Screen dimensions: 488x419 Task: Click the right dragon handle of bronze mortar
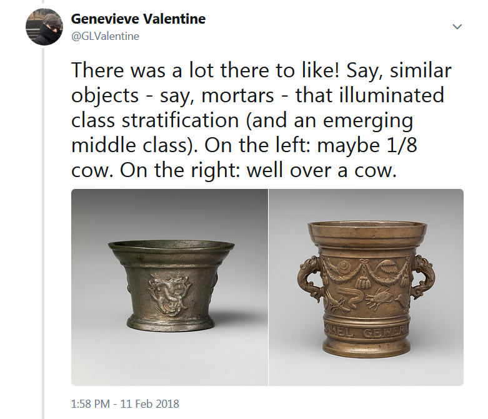point(423,277)
